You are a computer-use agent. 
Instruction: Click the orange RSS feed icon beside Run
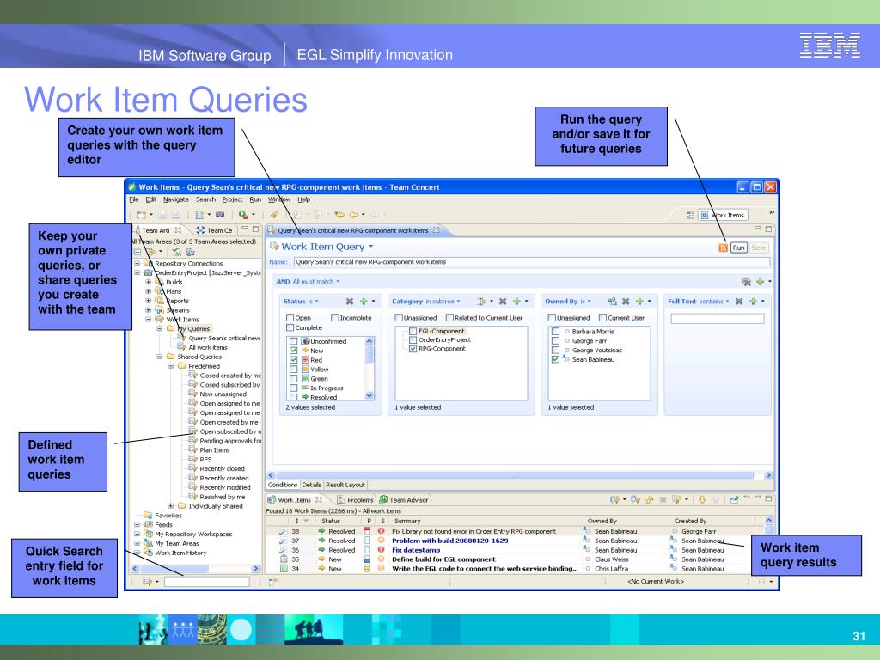click(723, 247)
